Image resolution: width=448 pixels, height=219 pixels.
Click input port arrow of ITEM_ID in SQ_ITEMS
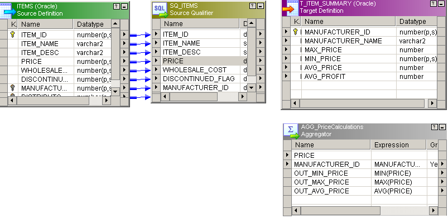(x=156, y=34)
